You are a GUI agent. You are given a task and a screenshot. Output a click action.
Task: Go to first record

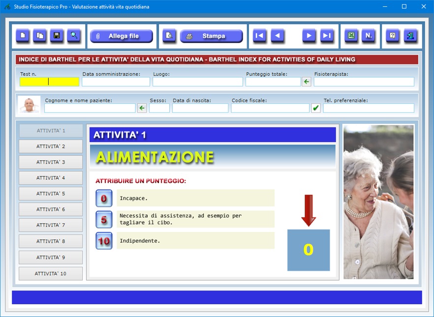click(x=259, y=36)
